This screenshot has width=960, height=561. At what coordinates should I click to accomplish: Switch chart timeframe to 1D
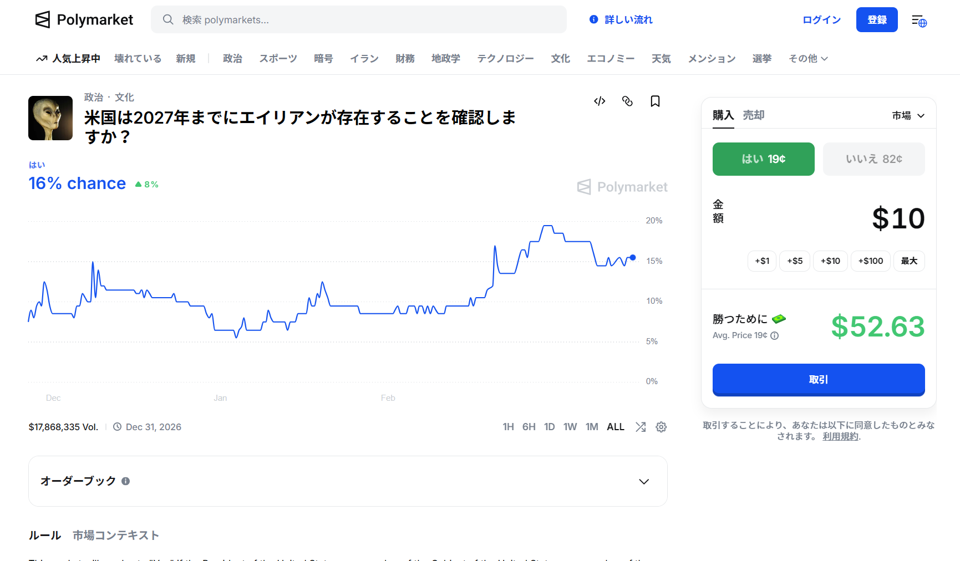(x=550, y=427)
